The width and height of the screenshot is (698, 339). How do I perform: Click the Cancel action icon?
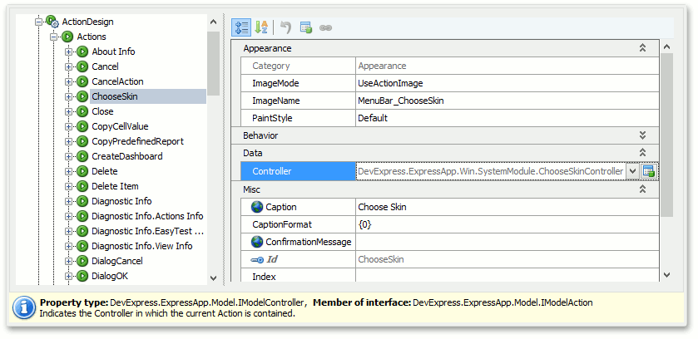pos(82,66)
